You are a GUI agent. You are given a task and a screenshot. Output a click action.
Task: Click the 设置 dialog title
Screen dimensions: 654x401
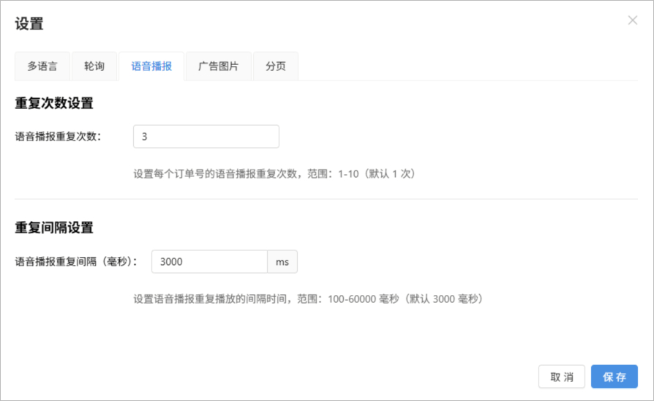pyautogui.click(x=29, y=24)
